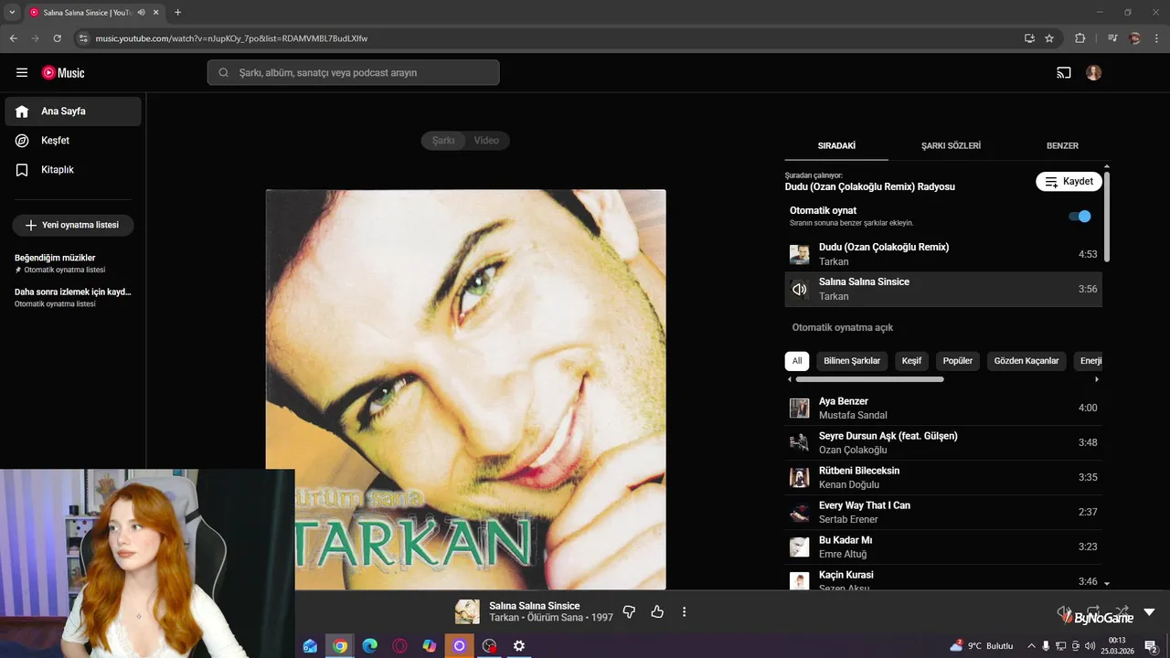Open the three-dot song options menu
The height and width of the screenshot is (658, 1170).
[x=684, y=611]
